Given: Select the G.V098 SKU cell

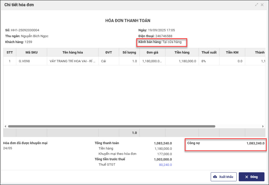Looking at the screenshot, I should (24, 61).
